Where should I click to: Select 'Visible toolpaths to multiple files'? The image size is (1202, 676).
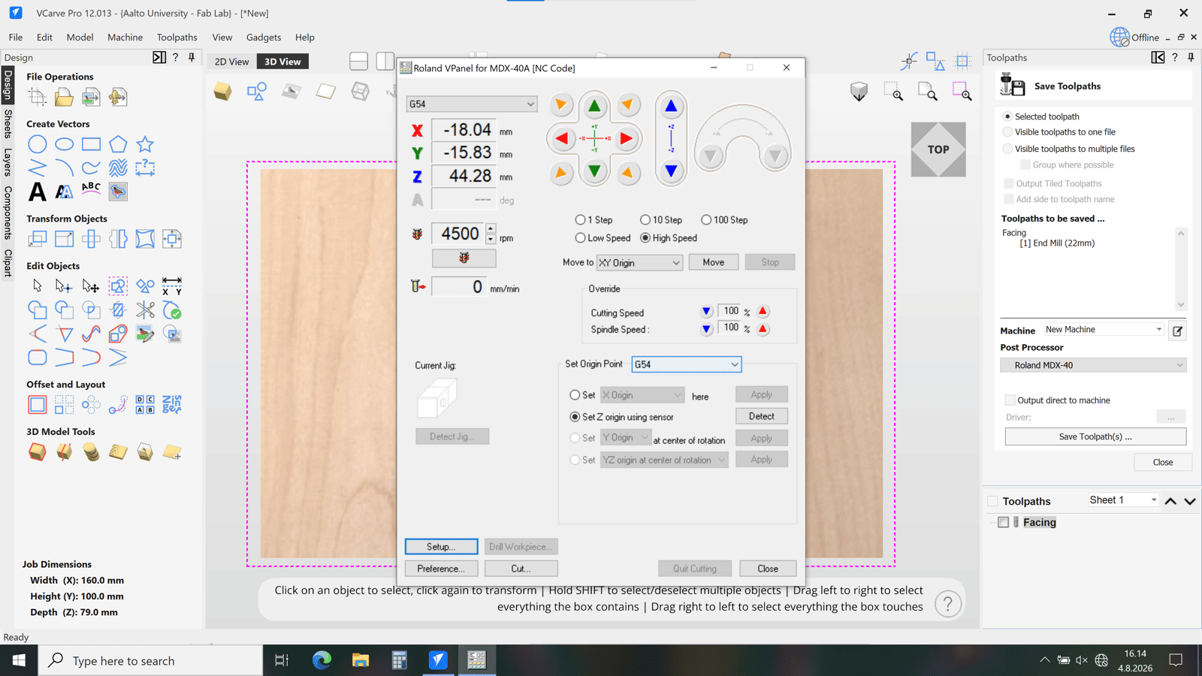[1008, 149]
